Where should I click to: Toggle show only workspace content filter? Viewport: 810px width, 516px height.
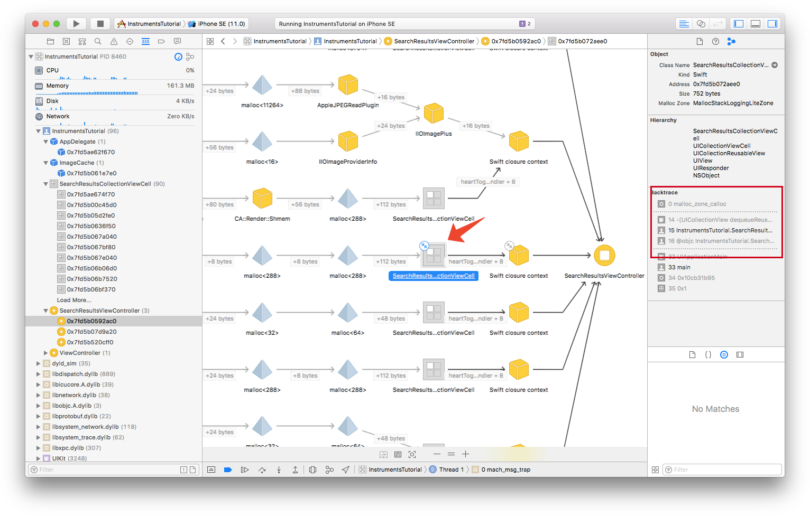193,470
